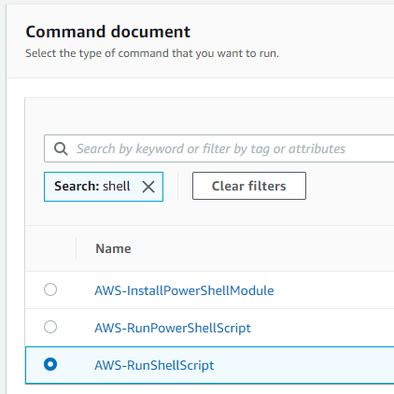
Task: Click the magnifying glass search icon
Action: pos(61,148)
